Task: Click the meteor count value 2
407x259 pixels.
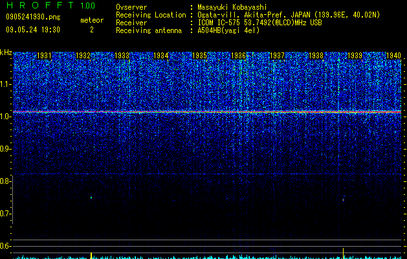Action: [x=92, y=30]
